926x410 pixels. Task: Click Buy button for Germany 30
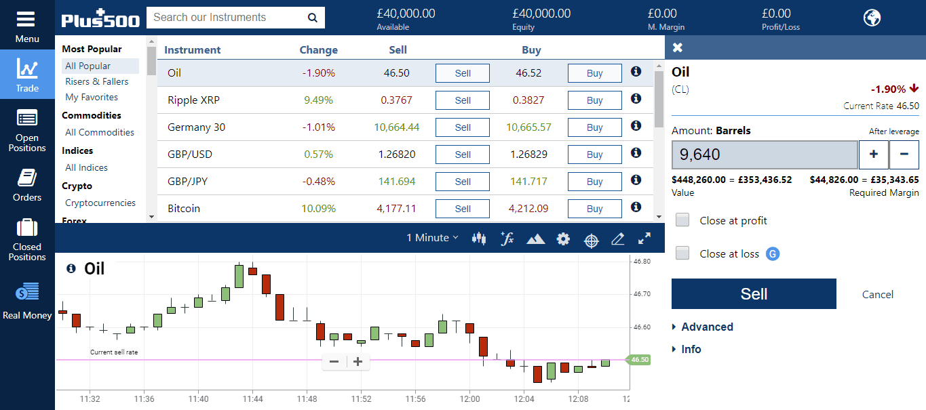tap(595, 127)
